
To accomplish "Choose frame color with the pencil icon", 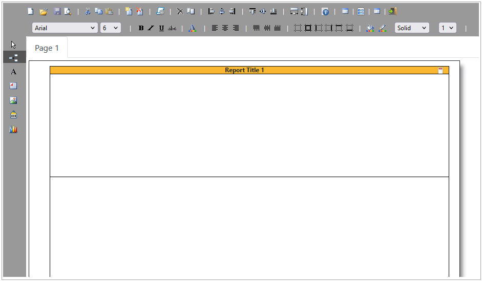I will (x=383, y=28).
